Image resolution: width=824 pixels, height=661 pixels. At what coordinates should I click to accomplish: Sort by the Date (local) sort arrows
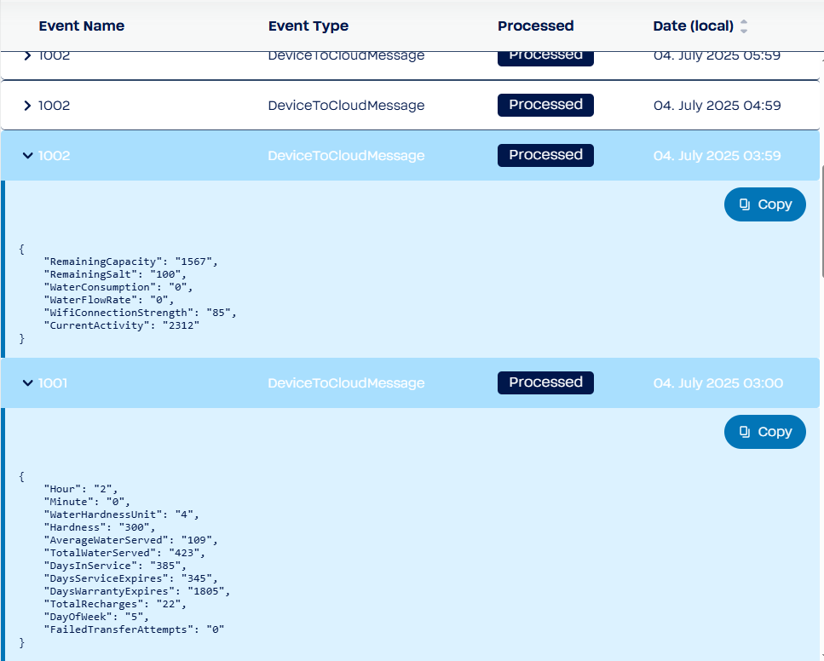click(x=744, y=26)
